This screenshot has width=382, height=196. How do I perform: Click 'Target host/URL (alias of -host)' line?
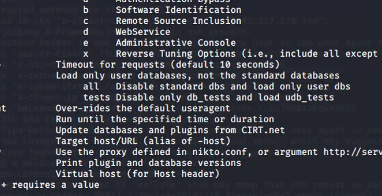click(x=144, y=141)
